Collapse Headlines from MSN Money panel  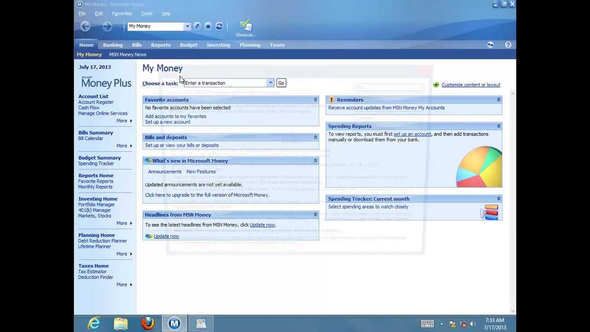coord(316,215)
